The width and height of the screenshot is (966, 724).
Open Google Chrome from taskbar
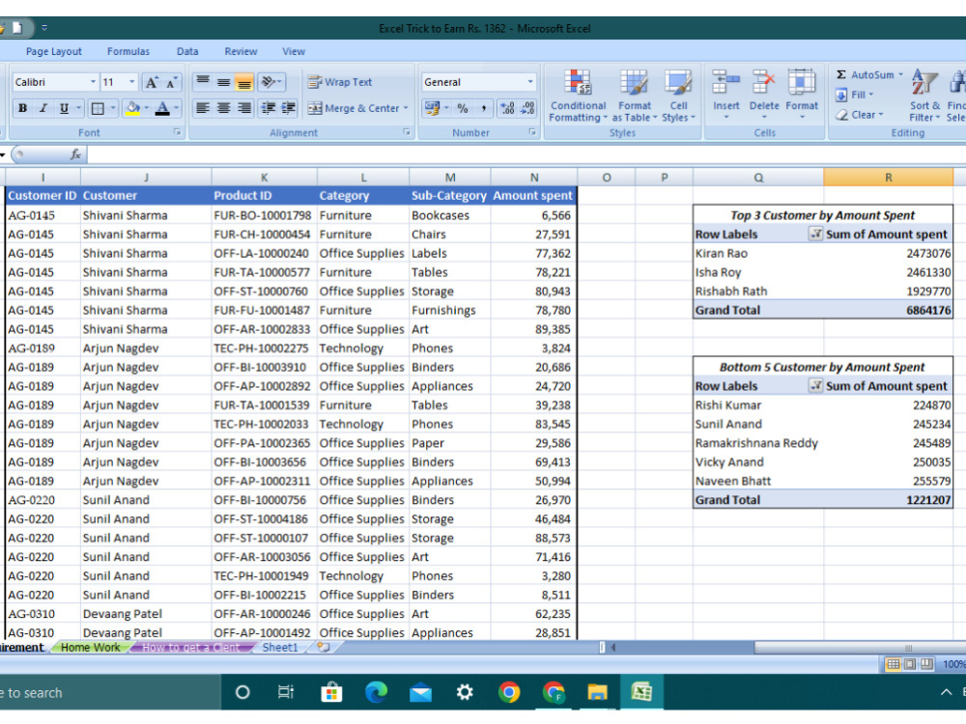pos(509,692)
